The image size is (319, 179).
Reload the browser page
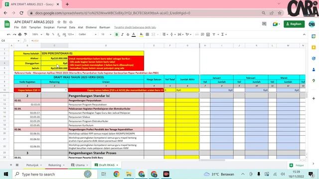tap(21, 13)
